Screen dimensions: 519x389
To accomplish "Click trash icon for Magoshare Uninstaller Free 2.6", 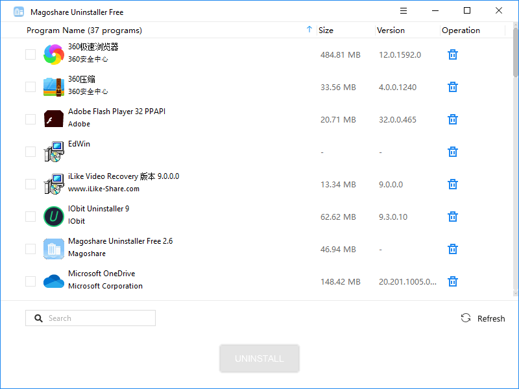I will [453, 249].
